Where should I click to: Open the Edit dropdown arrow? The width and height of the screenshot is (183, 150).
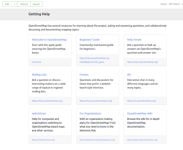tap(15, 4)
